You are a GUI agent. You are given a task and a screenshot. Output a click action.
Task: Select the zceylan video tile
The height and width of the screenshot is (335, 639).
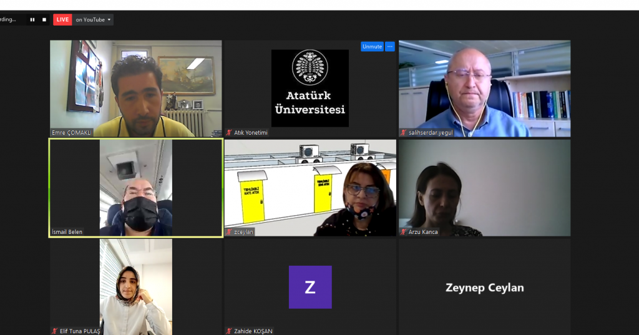click(310, 188)
